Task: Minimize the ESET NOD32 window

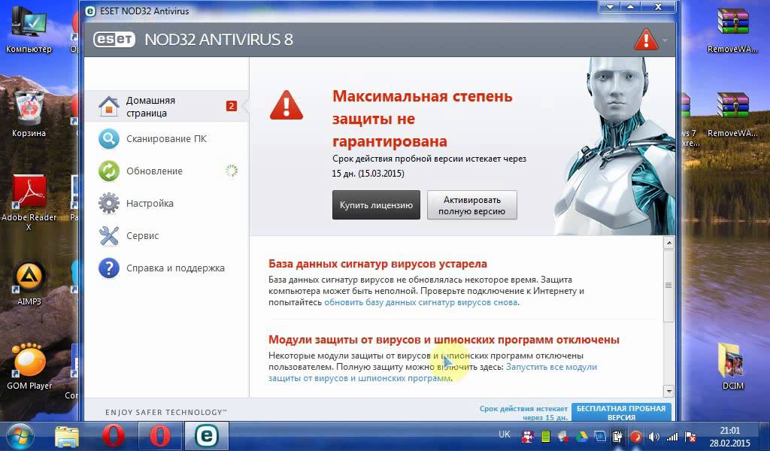Action: [610, 7]
